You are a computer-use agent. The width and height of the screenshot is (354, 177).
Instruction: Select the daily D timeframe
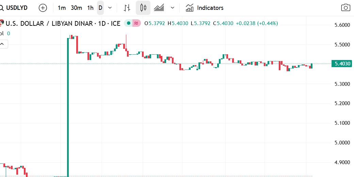coord(100,8)
